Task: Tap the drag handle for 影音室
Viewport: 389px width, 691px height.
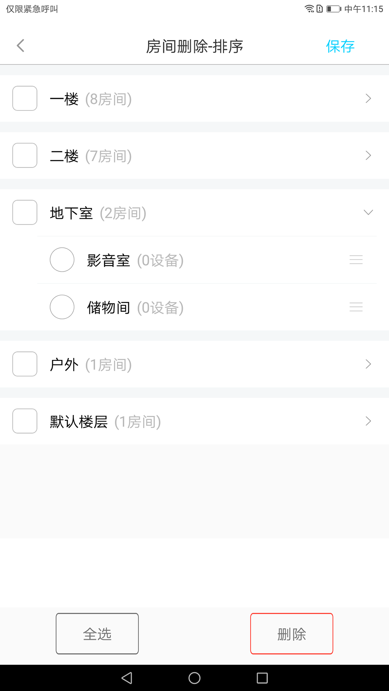Action: (356, 260)
